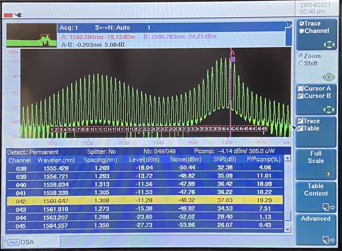Open the Table Content submenu
The height and width of the screenshot is (251, 342).
[316, 197]
